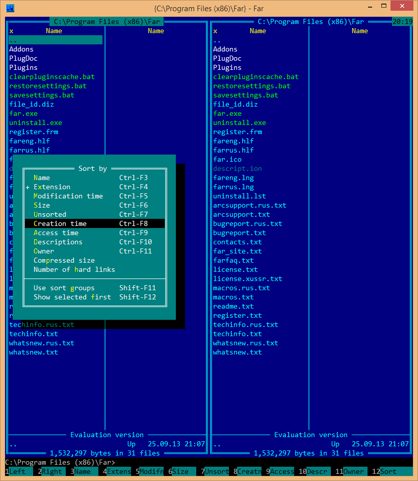Select techinfo.txt in left panel
The image size is (418, 481).
(x=34, y=334)
